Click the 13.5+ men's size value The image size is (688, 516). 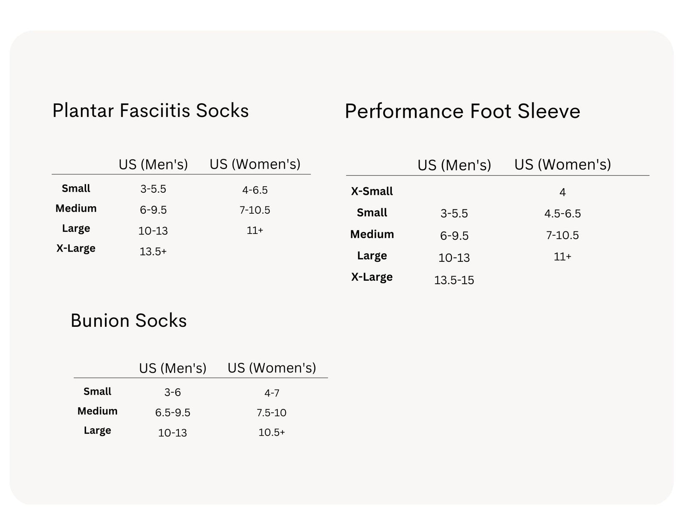pyautogui.click(x=153, y=252)
